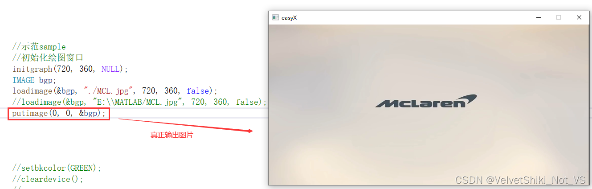Close the easyX window

(x=579, y=18)
